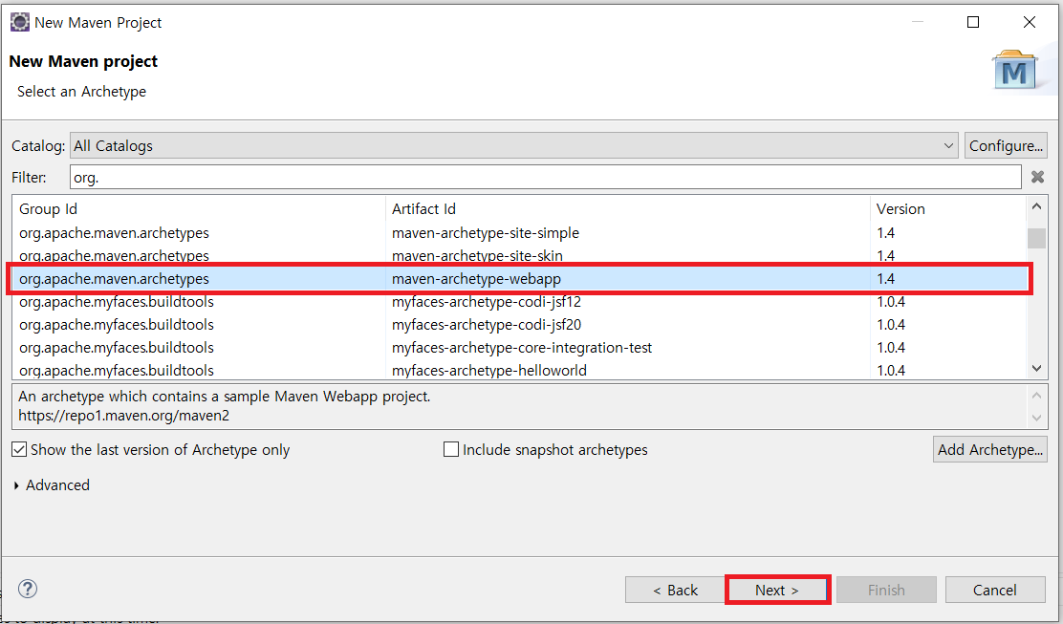
Task: Click the Add Archetype... button
Action: click(989, 450)
